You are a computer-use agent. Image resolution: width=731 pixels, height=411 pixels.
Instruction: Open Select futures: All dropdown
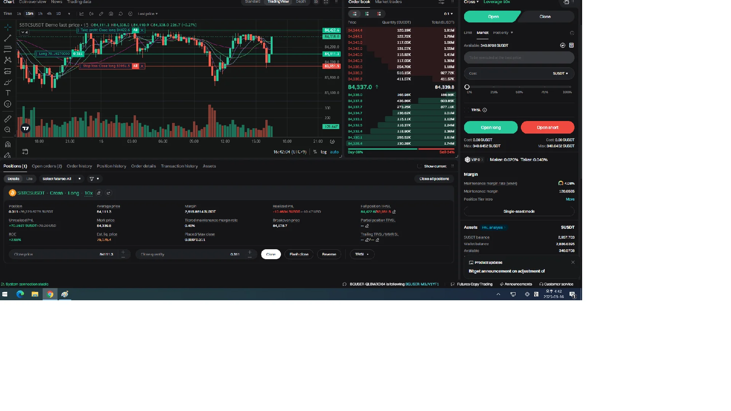(x=61, y=179)
